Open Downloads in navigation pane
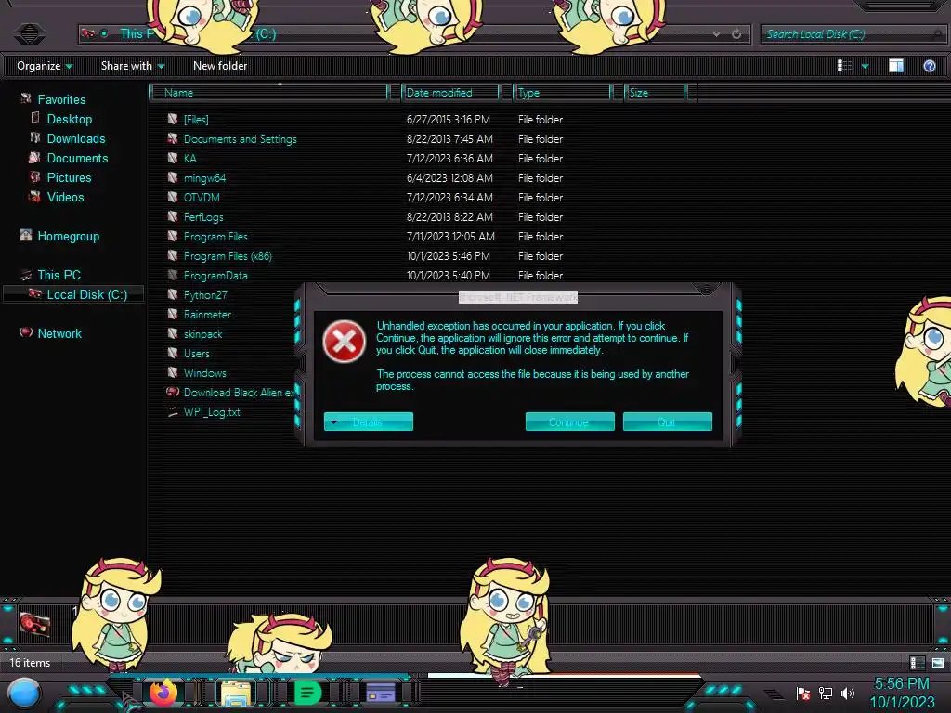951x713 pixels. pos(76,138)
